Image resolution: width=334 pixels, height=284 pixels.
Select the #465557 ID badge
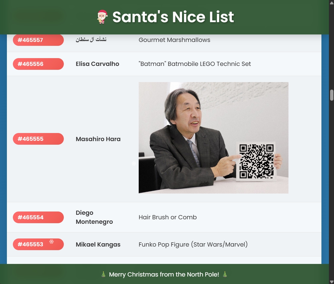point(38,40)
